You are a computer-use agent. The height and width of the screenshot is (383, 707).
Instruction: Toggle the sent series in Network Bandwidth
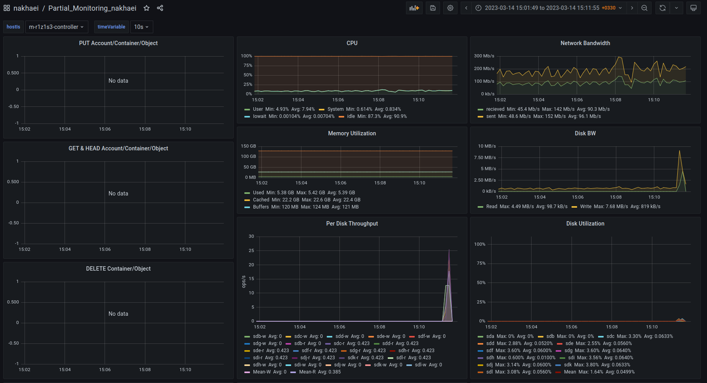[491, 116]
